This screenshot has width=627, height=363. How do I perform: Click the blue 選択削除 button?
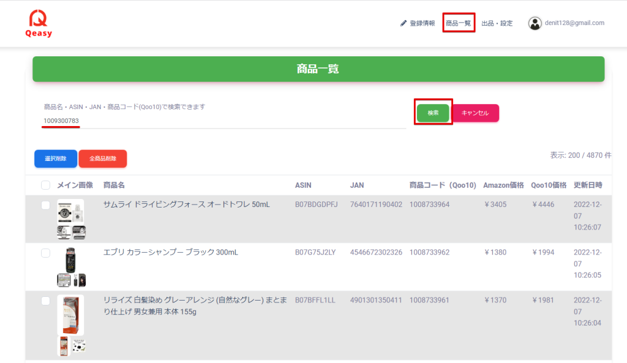pyautogui.click(x=55, y=159)
